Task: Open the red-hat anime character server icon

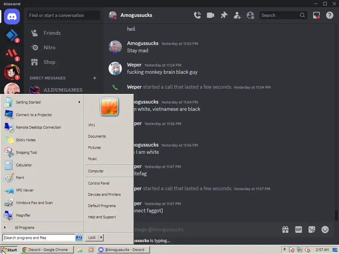Action: pos(12,72)
